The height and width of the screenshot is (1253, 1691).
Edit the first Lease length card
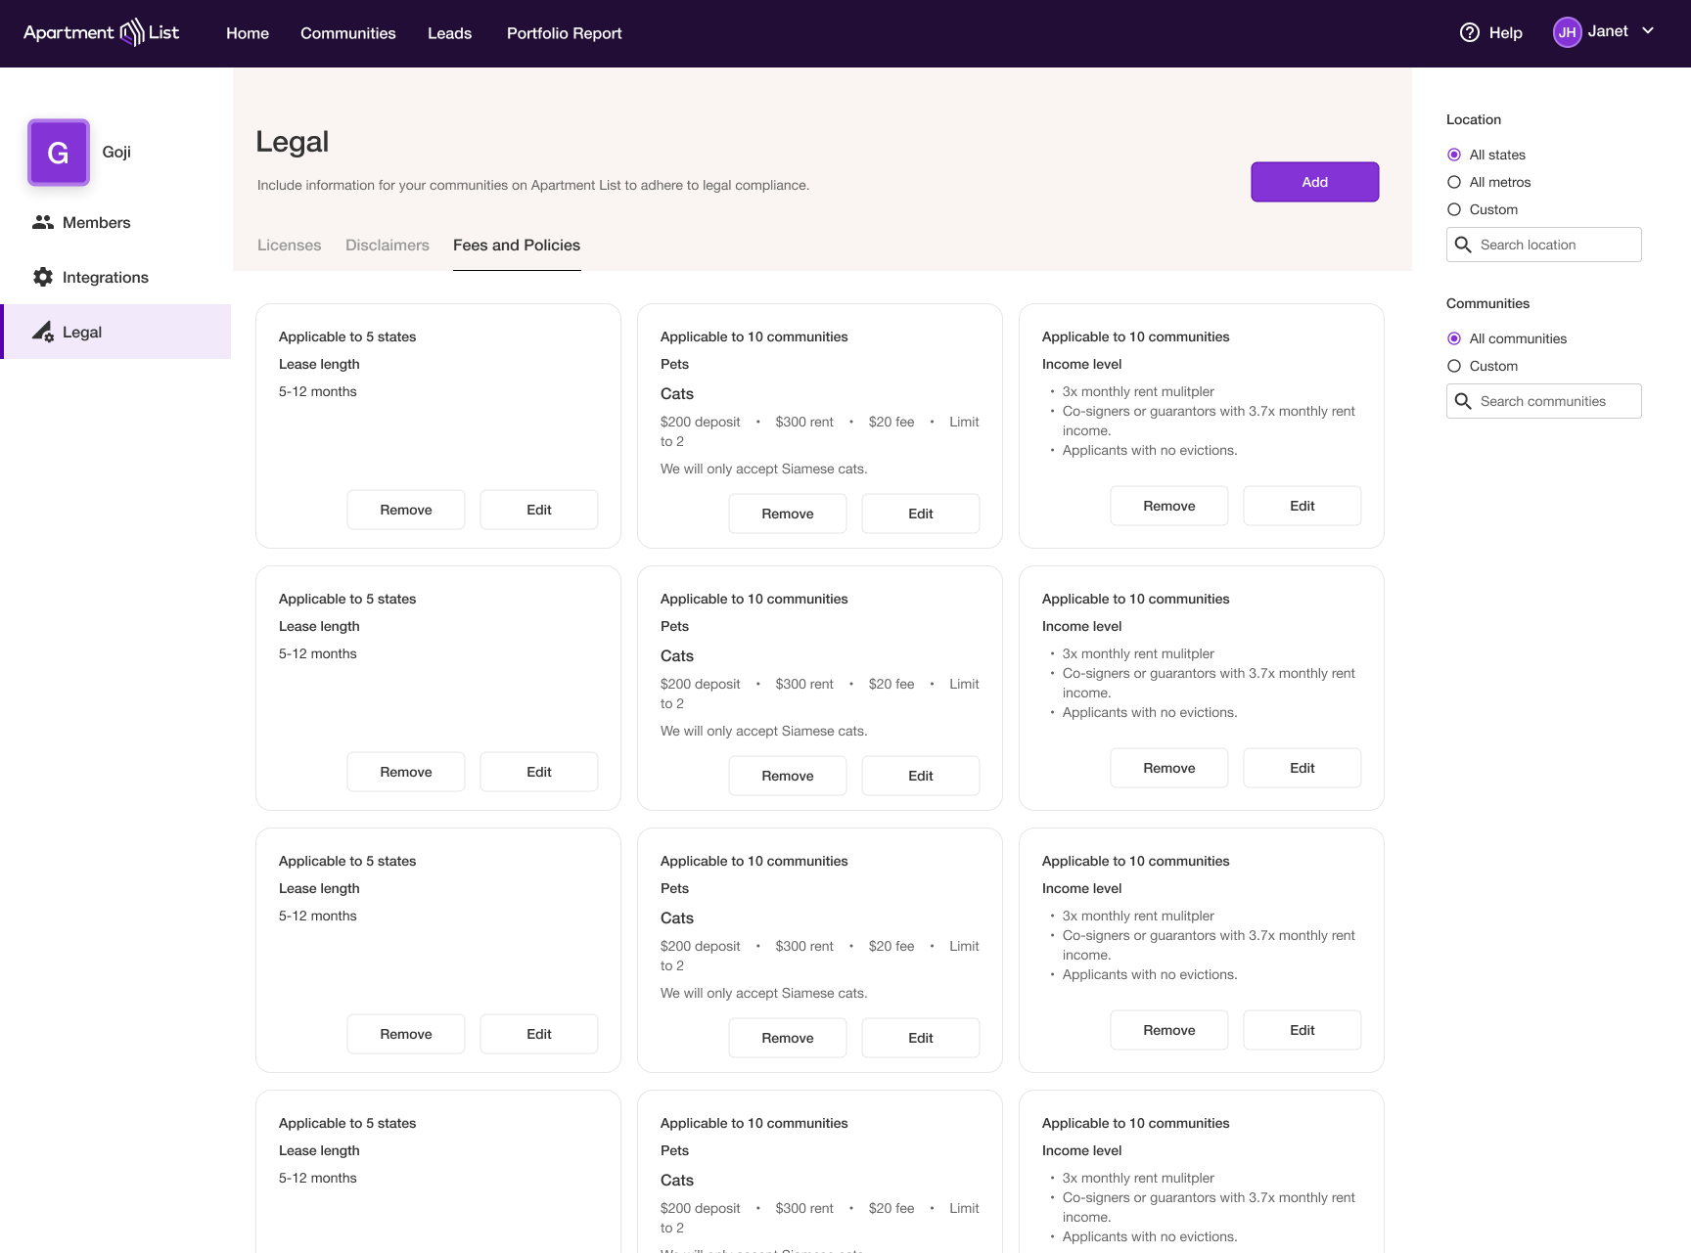[x=539, y=510]
